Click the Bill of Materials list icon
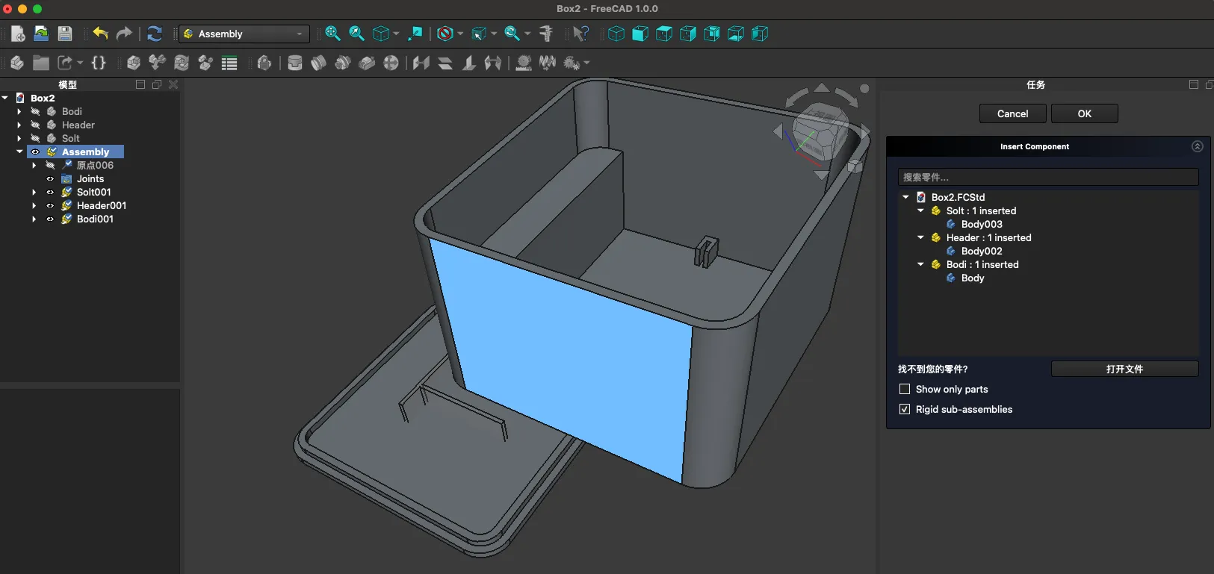The width and height of the screenshot is (1214, 574). pos(229,63)
